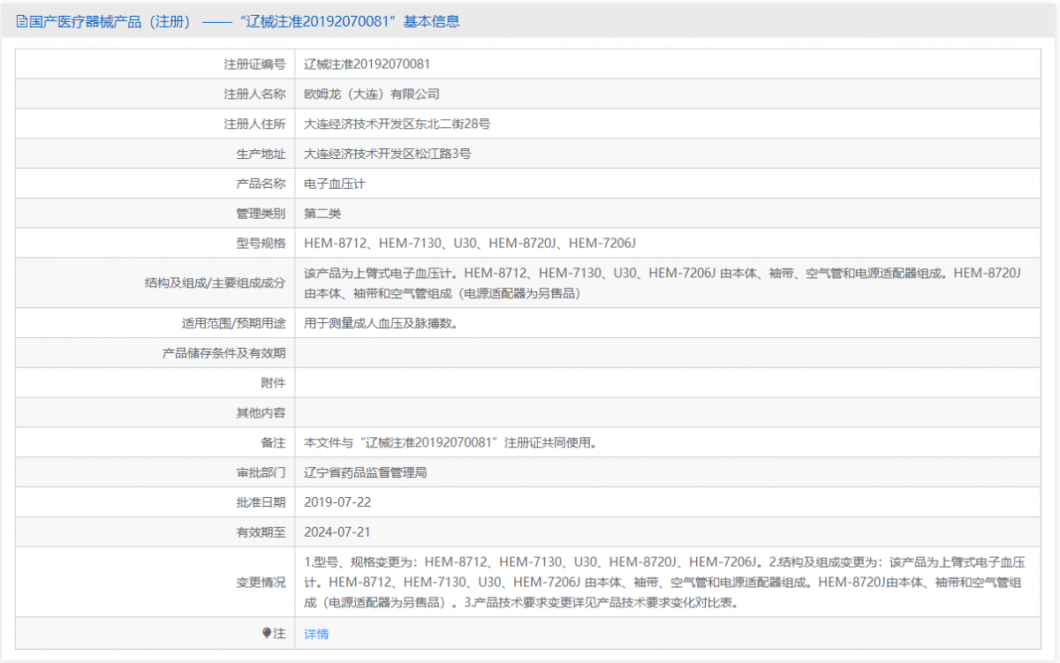This screenshot has height=663, width=1060.
Task: Click the validity date 2024-07-21
Action: coord(340,531)
